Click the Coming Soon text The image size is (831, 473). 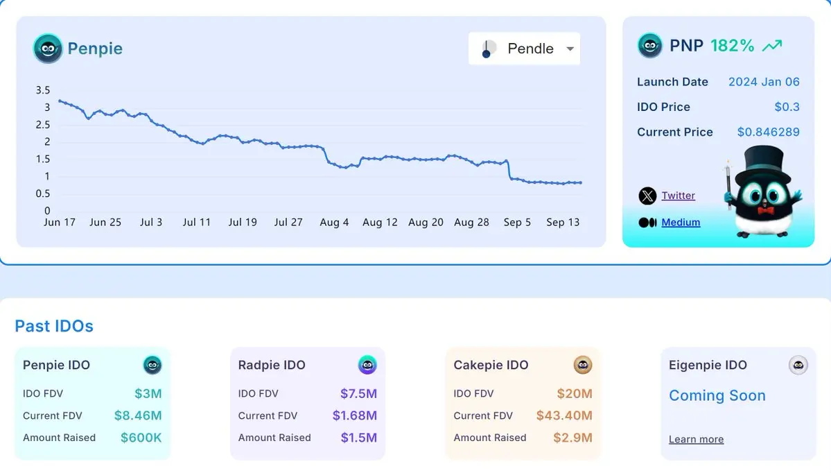[717, 395]
